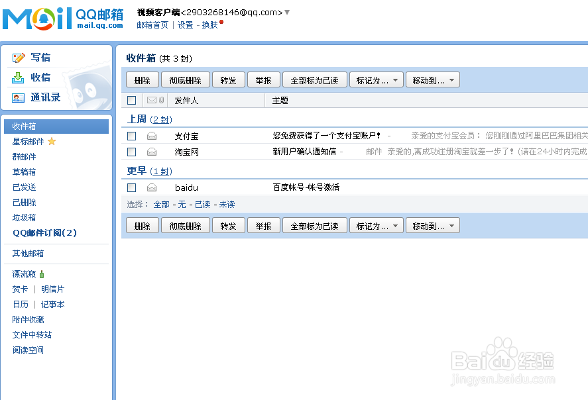The height and width of the screenshot is (400, 588).
Task: Open email 您免费获得了一个支付宝账户
Action: click(327, 136)
